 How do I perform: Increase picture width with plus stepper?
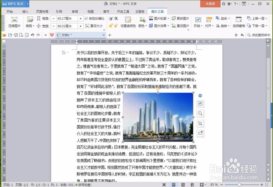(81, 26)
